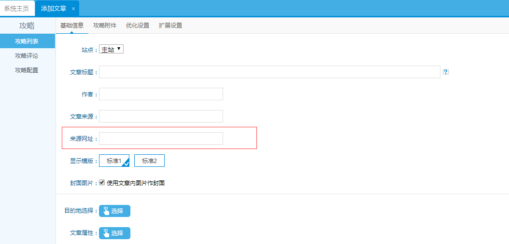The width and height of the screenshot is (509, 244).
Task: Click 选择 button for 文章属性
Action: [x=114, y=233]
